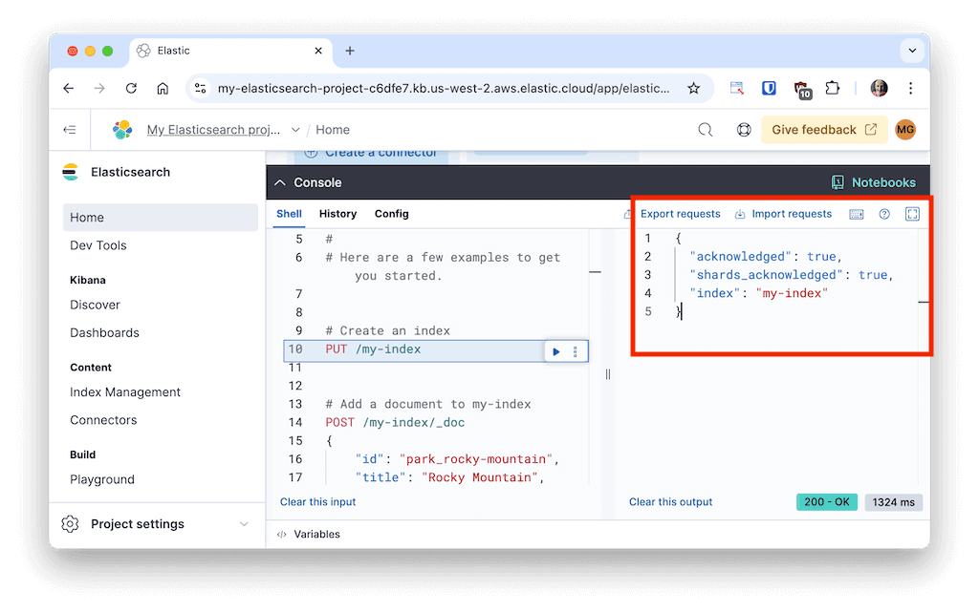Image resolution: width=979 pixels, height=613 pixels.
Task: Open the browser extensions puzzle icon
Action: pos(833,87)
